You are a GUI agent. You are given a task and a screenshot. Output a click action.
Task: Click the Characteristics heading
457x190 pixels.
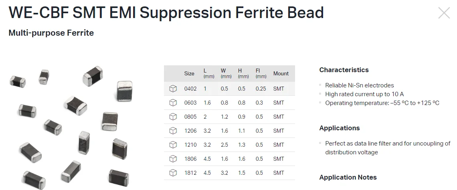point(344,70)
